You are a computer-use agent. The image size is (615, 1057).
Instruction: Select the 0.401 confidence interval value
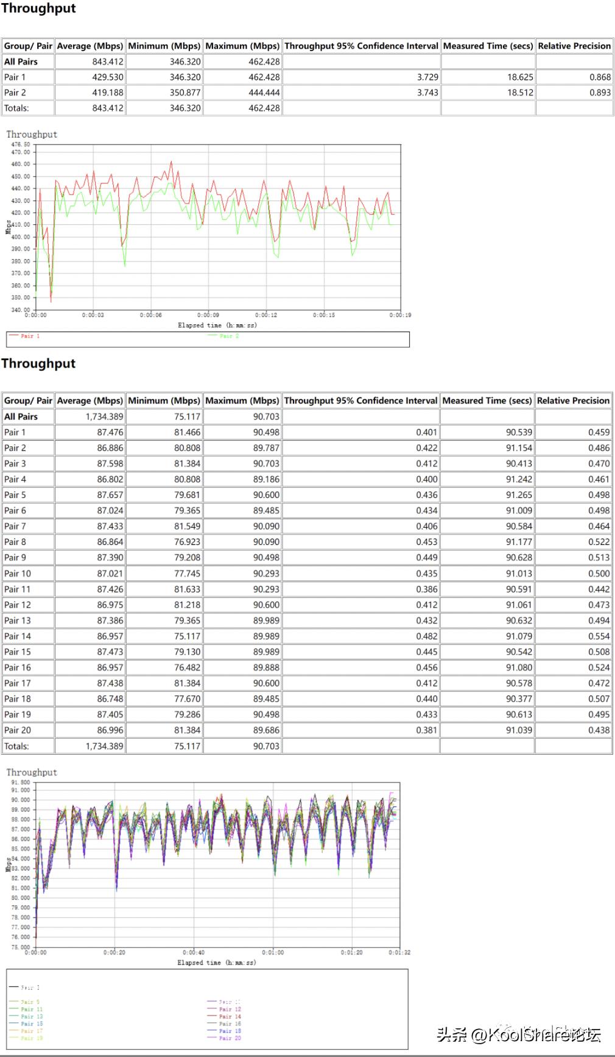pyautogui.click(x=427, y=432)
